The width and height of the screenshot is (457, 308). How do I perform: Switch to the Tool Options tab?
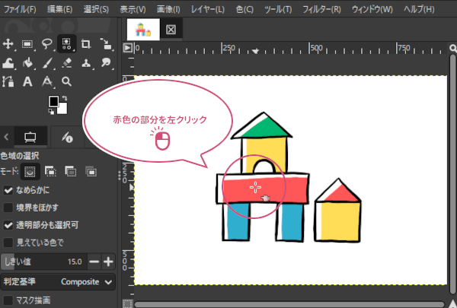click(30, 137)
